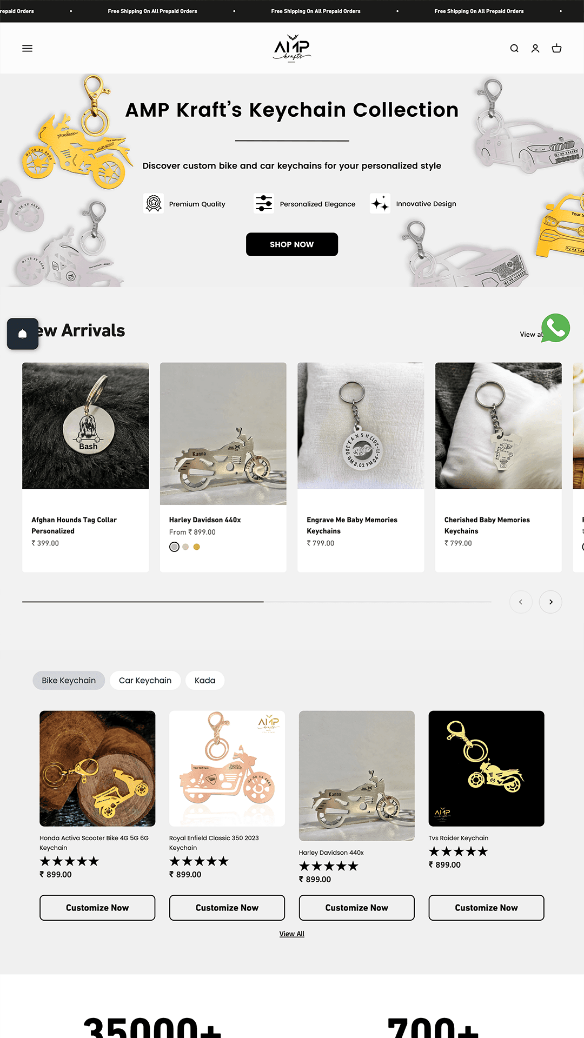Open Afghan Hounds Tag Collar Personalized product

click(74, 525)
